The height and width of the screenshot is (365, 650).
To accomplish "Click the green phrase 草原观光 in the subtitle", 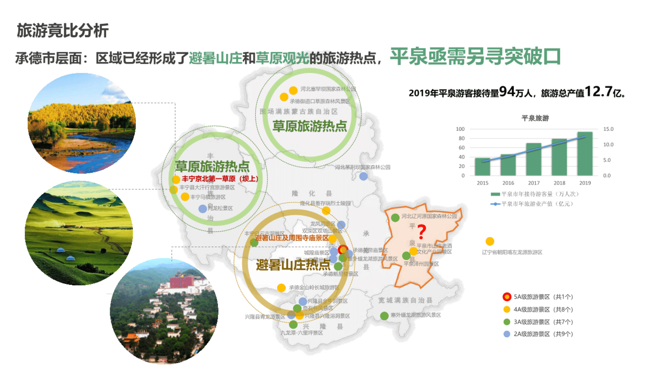I will click(282, 58).
